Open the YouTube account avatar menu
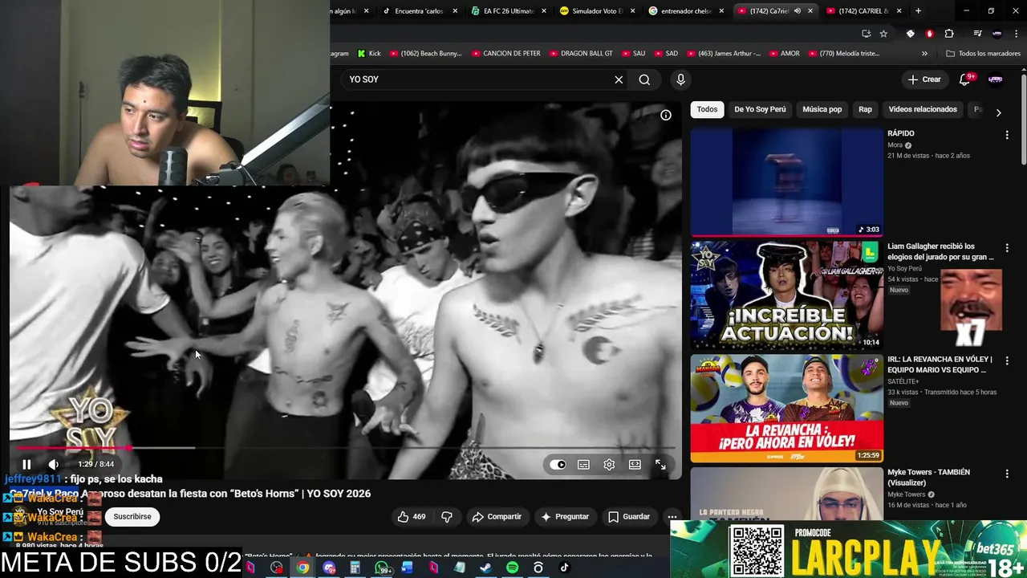 (995, 79)
